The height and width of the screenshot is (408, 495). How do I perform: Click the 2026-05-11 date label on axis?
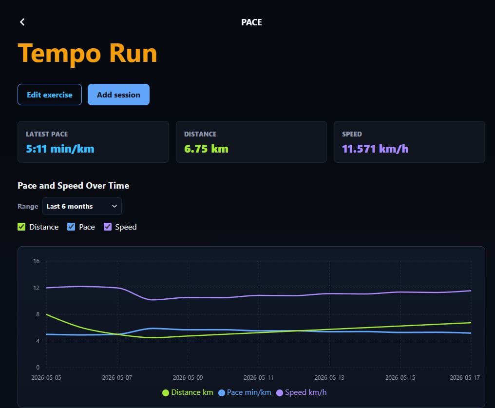259,377
